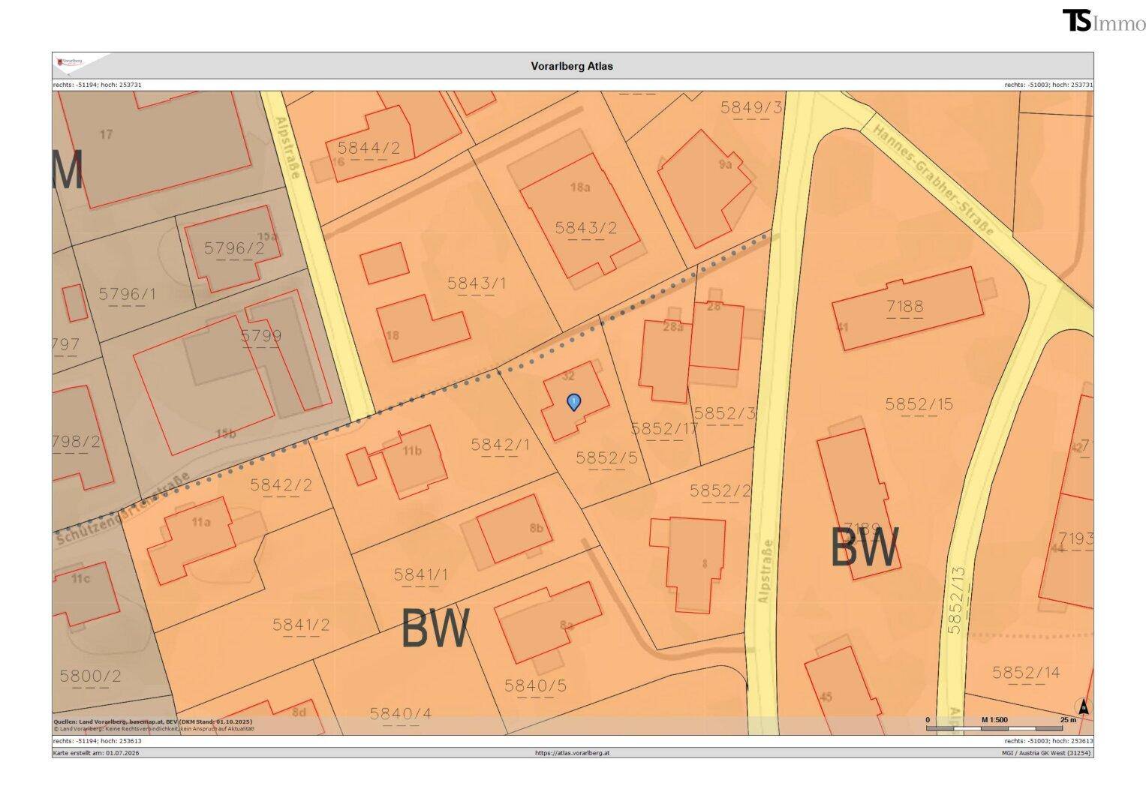
Task: Select parcel label 5843/2
Action: click(585, 228)
